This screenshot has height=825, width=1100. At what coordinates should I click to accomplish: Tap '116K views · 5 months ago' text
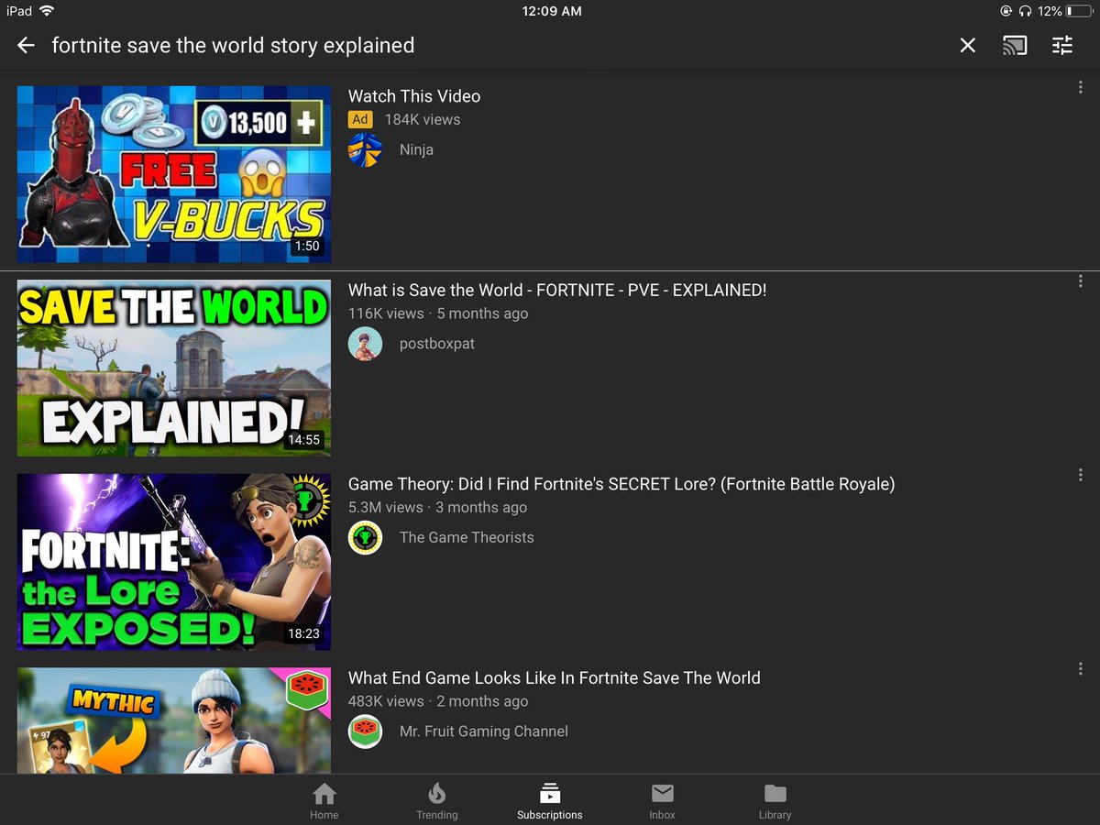pos(438,313)
